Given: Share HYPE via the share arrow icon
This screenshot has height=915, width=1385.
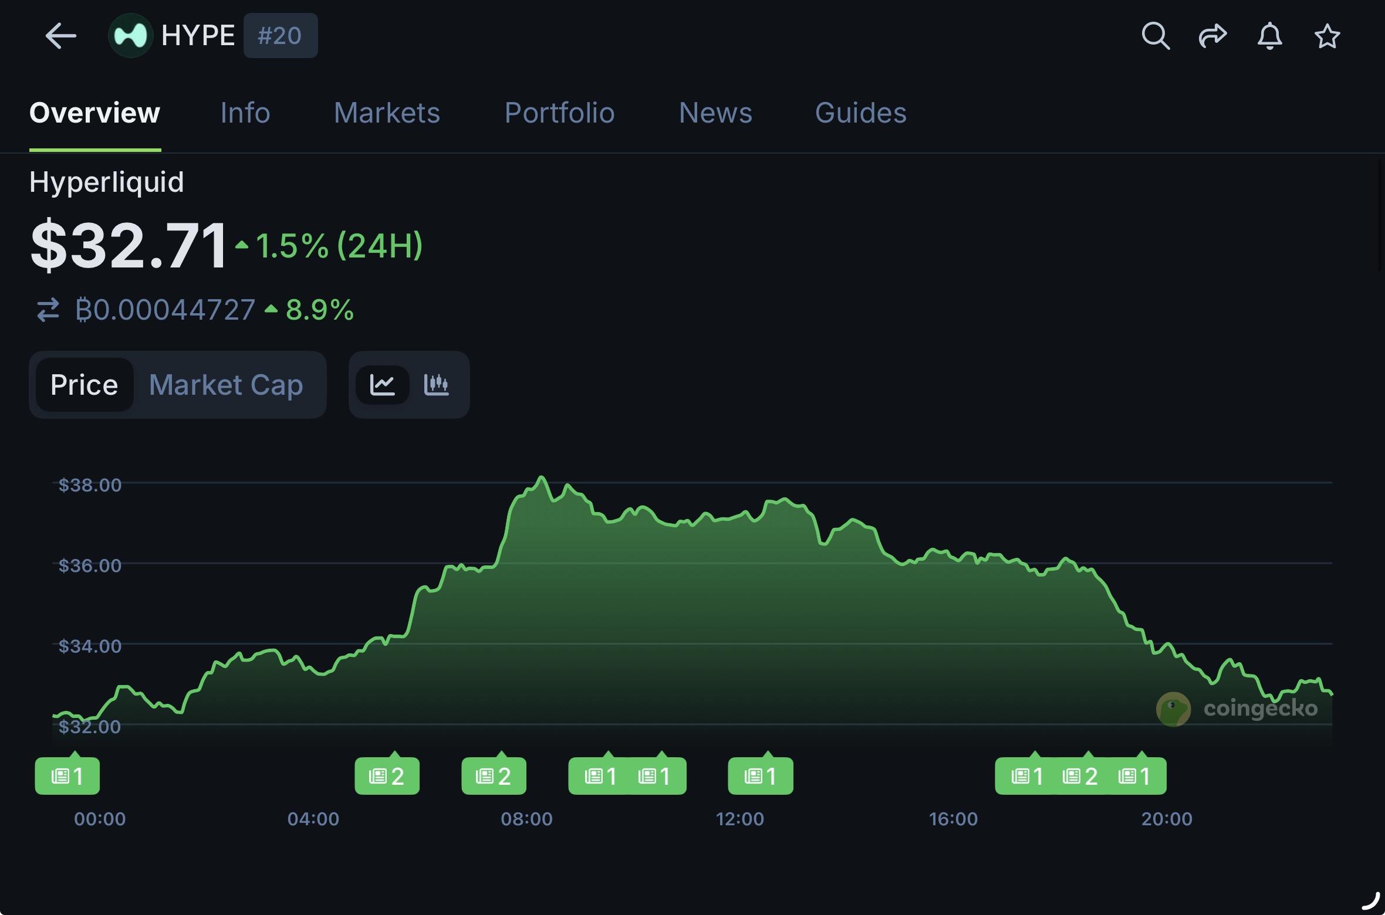Looking at the screenshot, I should (x=1212, y=36).
